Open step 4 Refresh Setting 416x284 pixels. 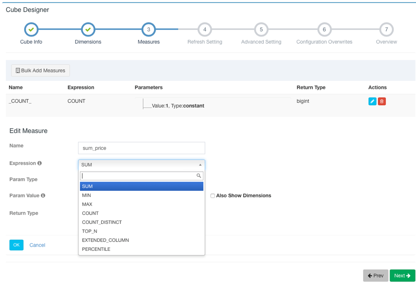tap(205, 30)
